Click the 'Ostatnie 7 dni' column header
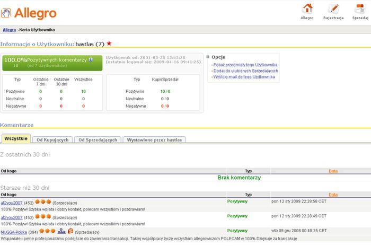 click(x=41, y=82)
